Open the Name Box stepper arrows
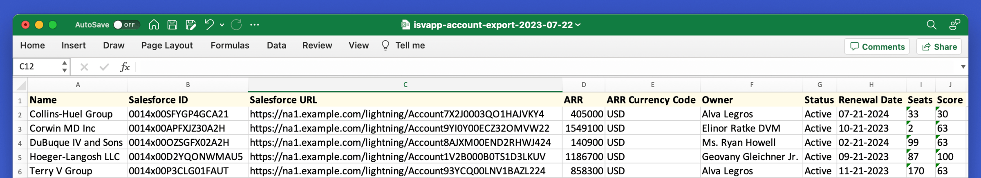981x178 pixels. pos(65,67)
